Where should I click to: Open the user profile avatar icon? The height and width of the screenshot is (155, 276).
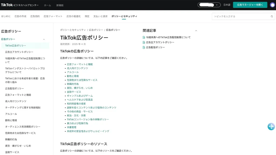click(272, 5)
